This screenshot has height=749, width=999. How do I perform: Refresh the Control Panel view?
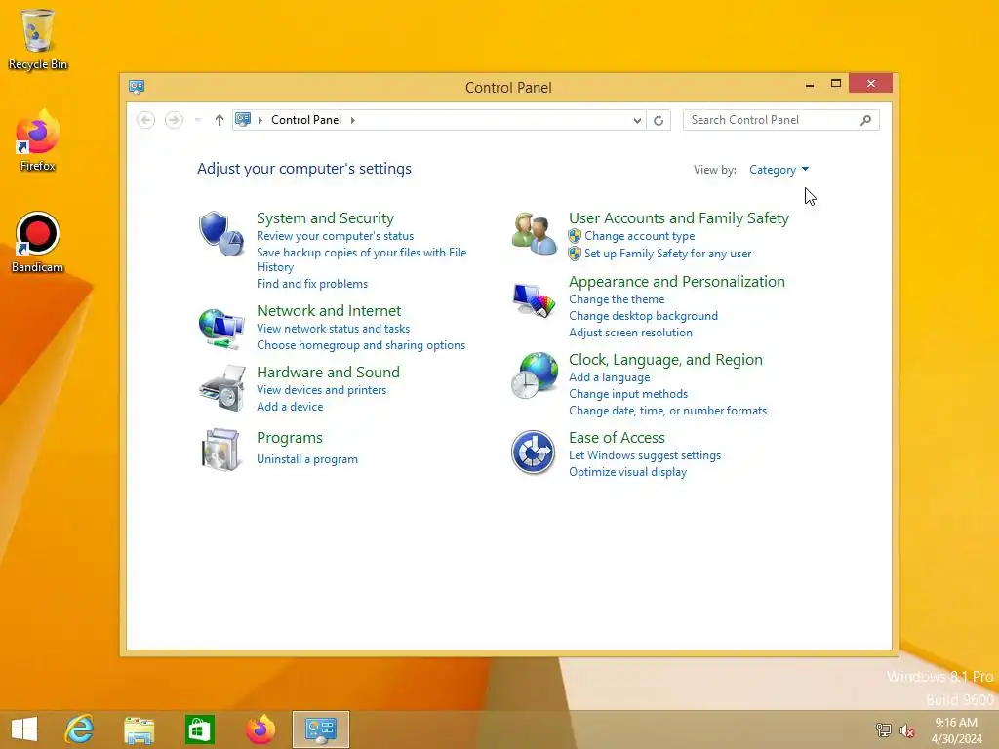tap(659, 120)
